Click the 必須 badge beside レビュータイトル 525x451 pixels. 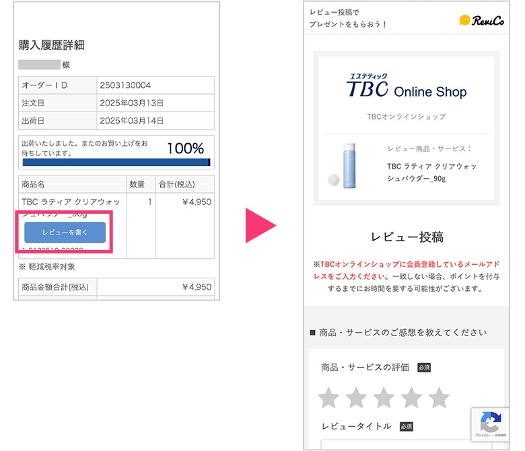(406, 427)
